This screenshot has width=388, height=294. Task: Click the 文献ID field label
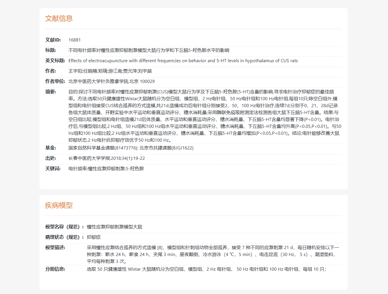[x=53, y=40]
